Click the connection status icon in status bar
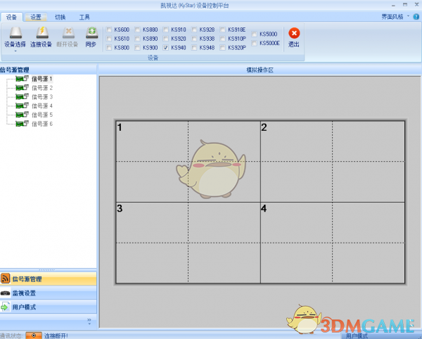The image size is (422, 339). pyautogui.click(x=34, y=335)
